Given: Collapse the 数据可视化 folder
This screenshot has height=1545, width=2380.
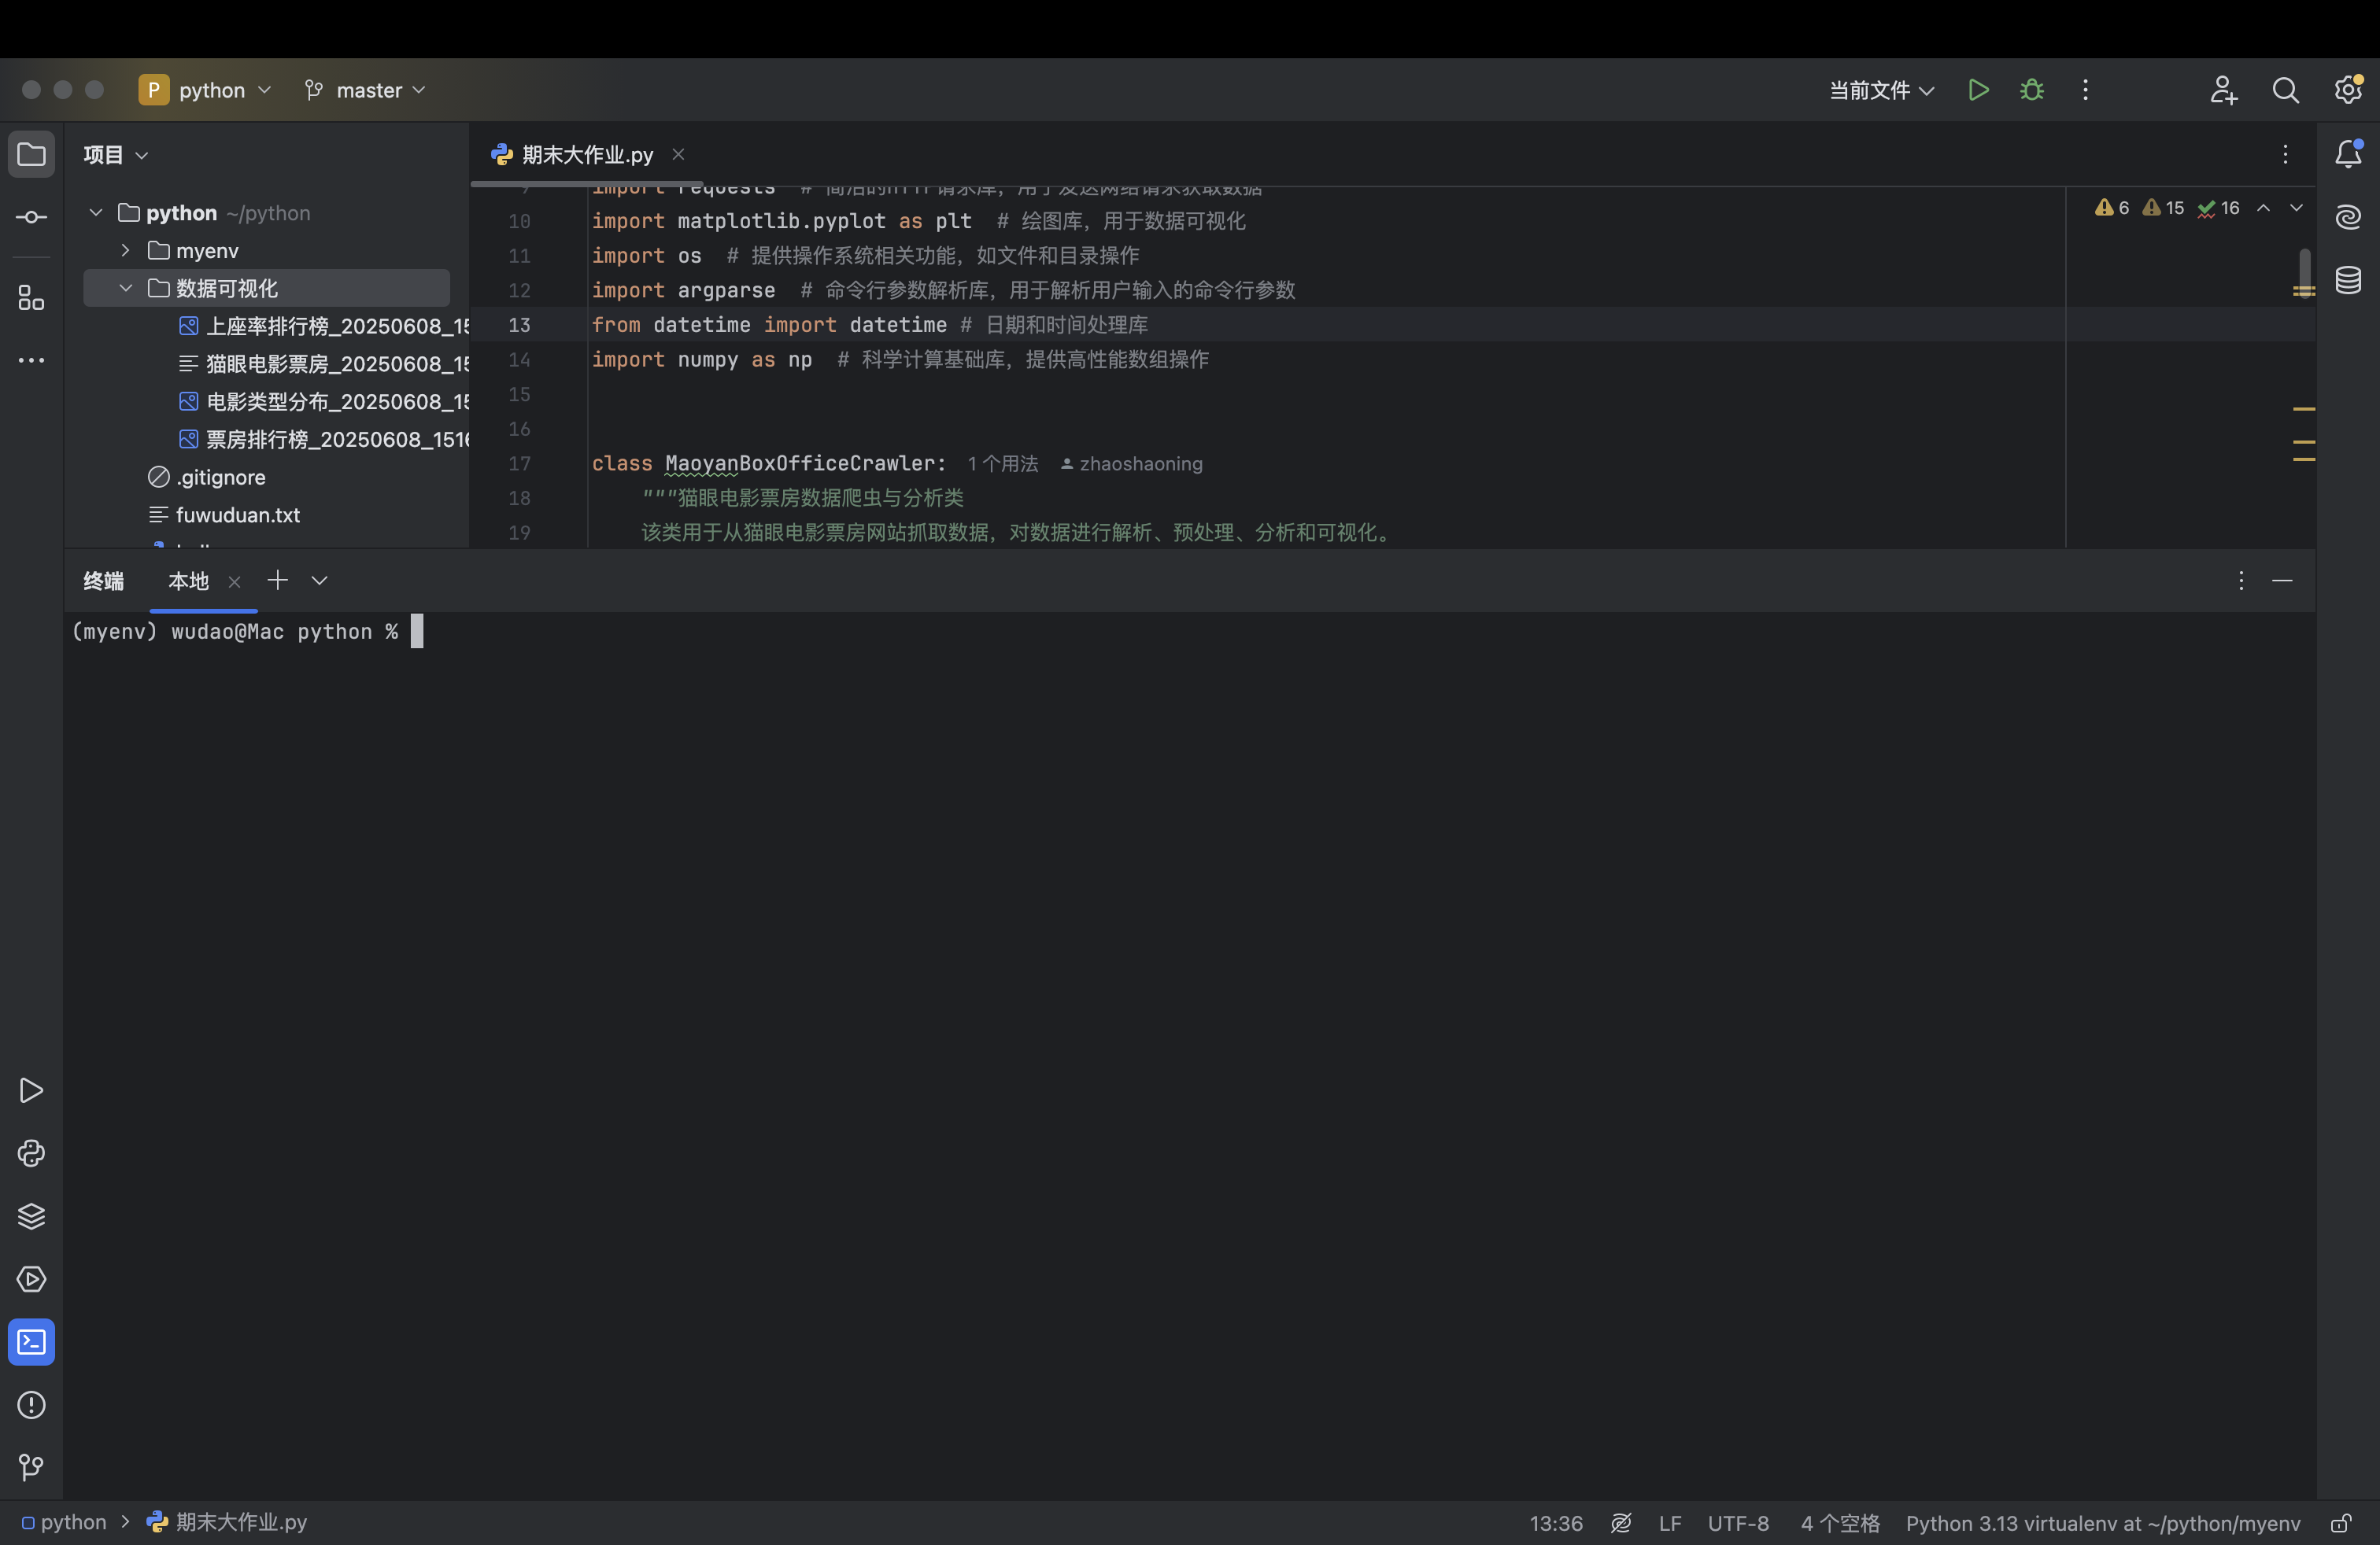Looking at the screenshot, I should pyautogui.click(x=125, y=288).
